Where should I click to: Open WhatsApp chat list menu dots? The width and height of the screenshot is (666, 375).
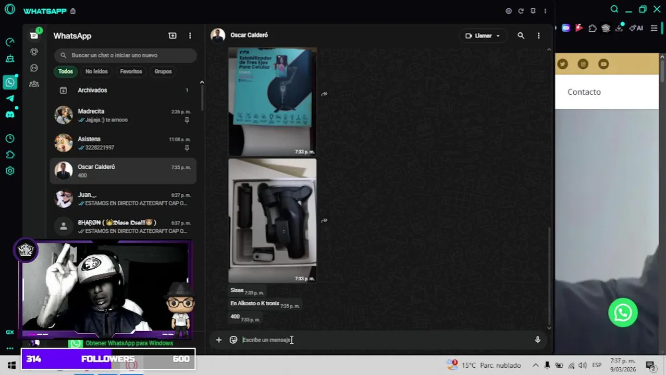pyautogui.click(x=190, y=35)
